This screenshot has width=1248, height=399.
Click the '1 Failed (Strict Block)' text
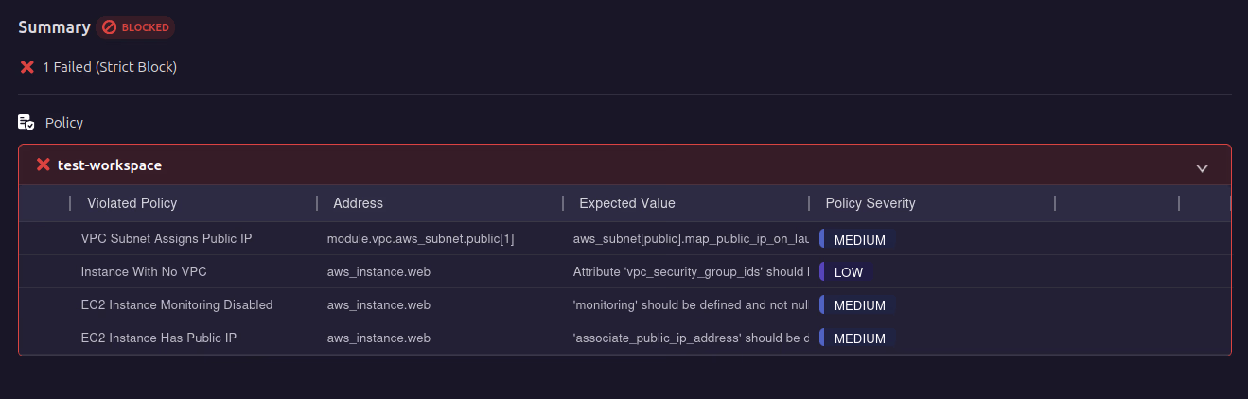click(x=110, y=67)
